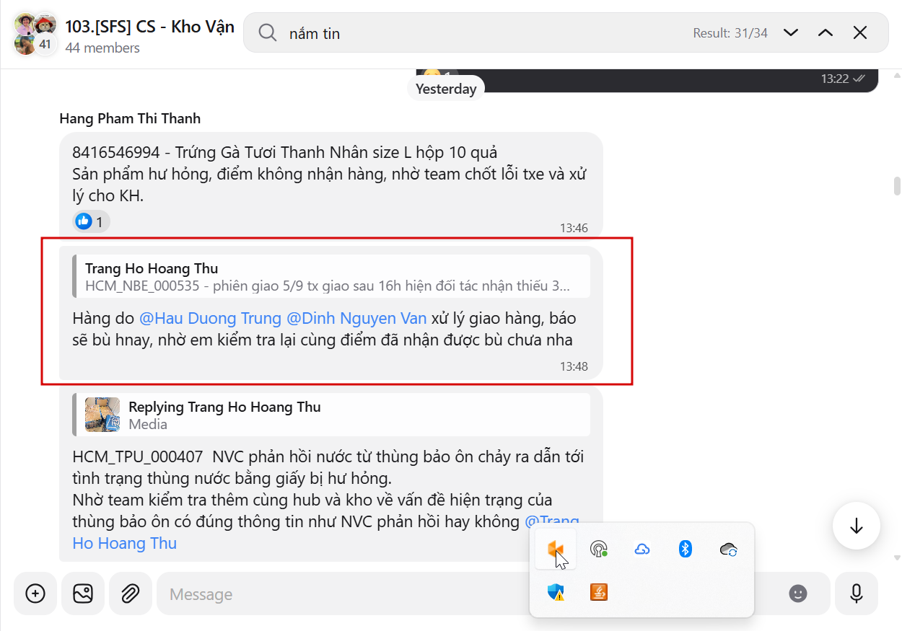Click the scrollbar down arrow
This screenshot has height=631, width=902.
(x=897, y=557)
